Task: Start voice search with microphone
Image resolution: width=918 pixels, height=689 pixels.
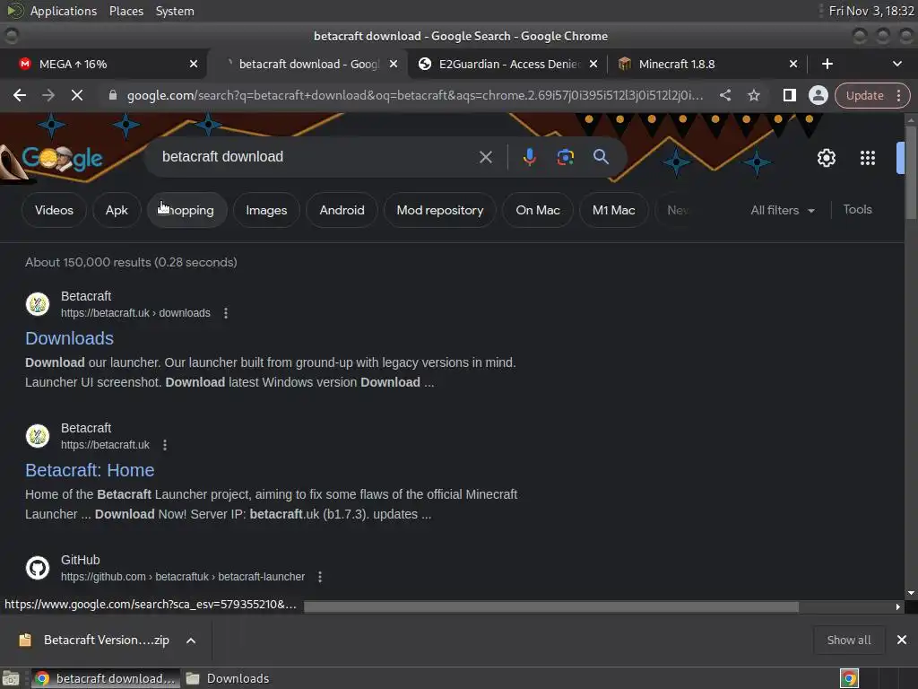Action: (529, 157)
